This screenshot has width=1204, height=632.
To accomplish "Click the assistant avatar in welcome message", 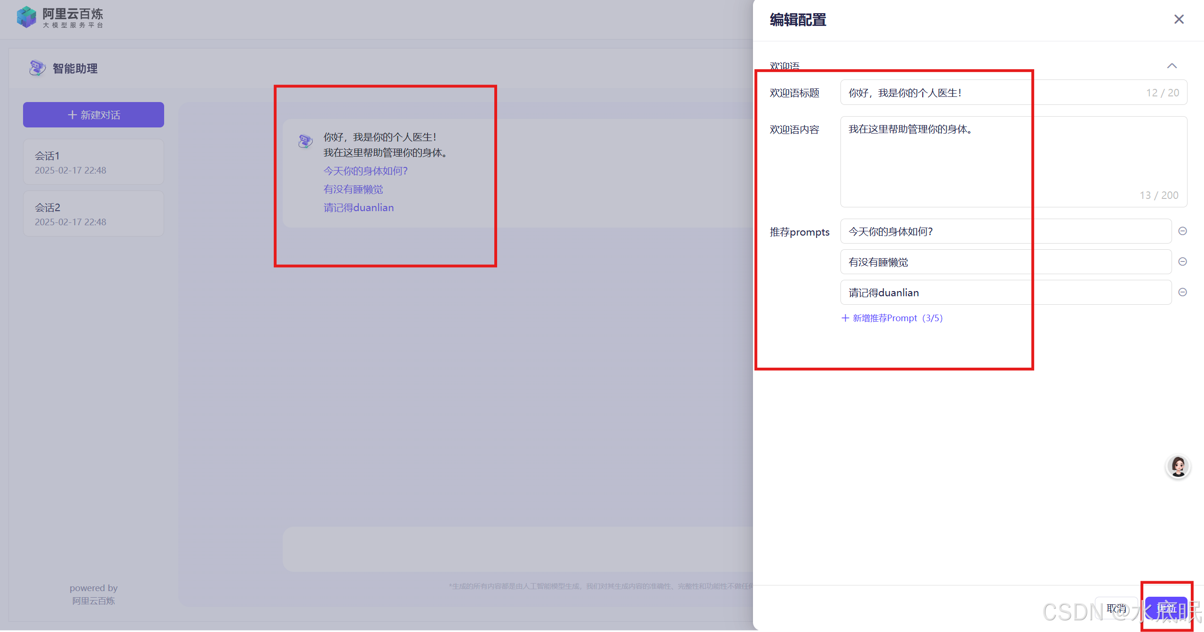I will click(x=305, y=141).
